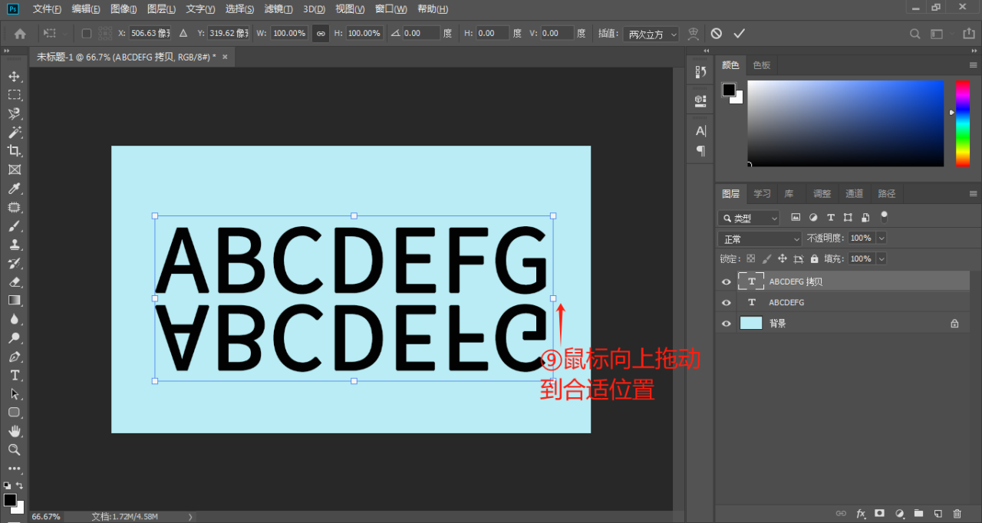This screenshot has height=523, width=982.
Task: Switch to the 路径 tab
Action: [887, 193]
